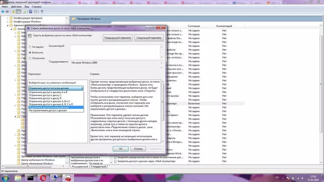The height and width of the screenshot is (182, 324).
Task: Click the 'Конфигурация программ' folder icon
Action: 11,18
